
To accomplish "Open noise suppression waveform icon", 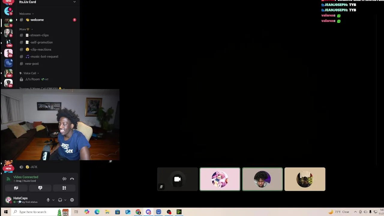I will [x=64, y=179].
